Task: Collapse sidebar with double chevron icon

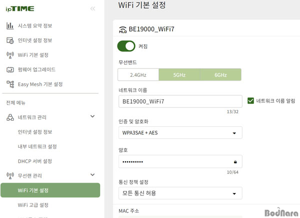Action: (93, 8)
